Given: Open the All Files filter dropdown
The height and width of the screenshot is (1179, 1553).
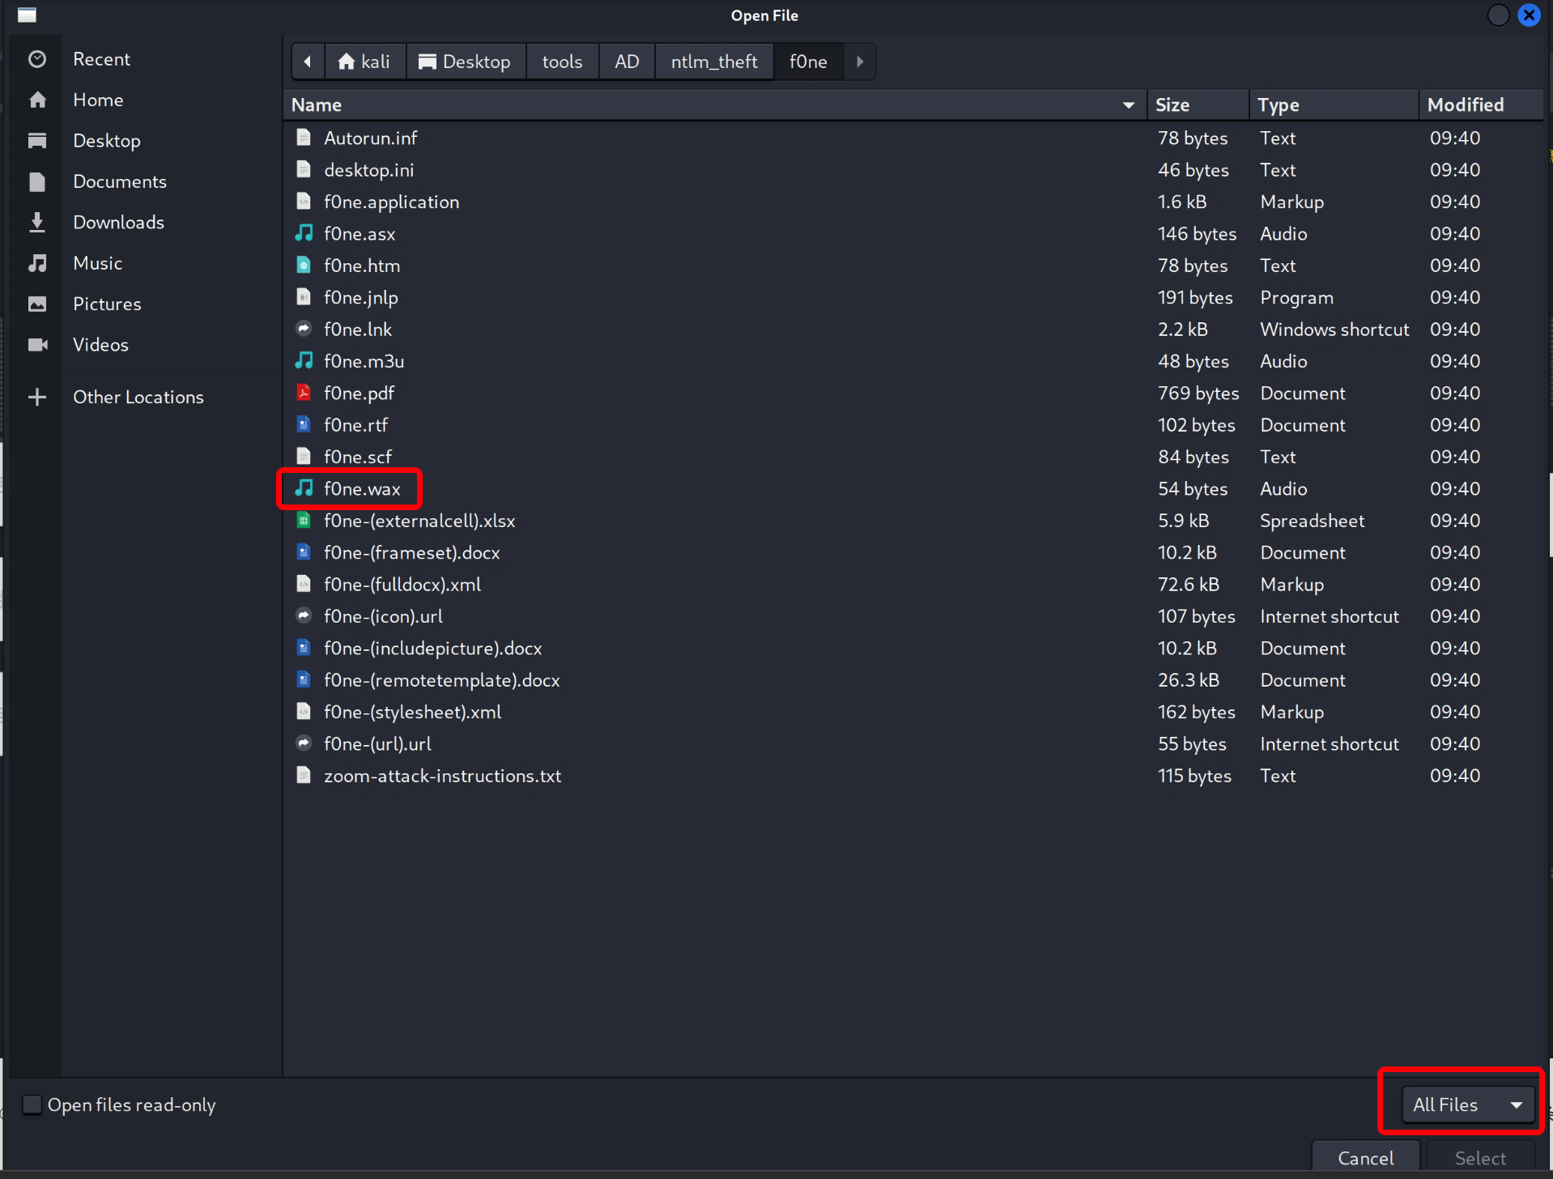Looking at the screenshot, I should pyautogui.click(x=1468, y=1105).
